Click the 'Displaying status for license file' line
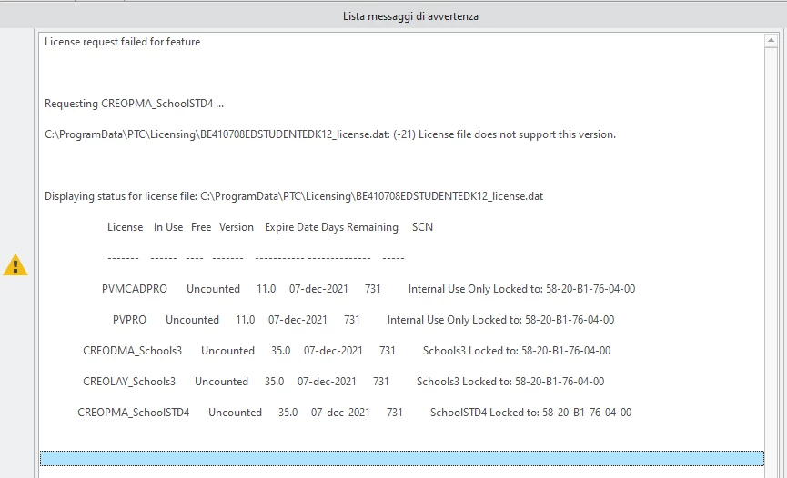Image resolution: width=787 pixels, height=478 pixels. [294, 196]
